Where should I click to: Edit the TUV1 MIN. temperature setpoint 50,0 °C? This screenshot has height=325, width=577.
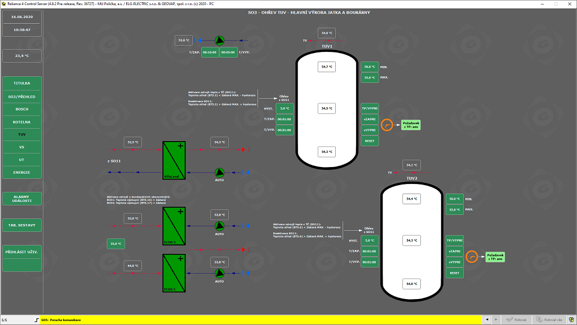pos(370,67)
